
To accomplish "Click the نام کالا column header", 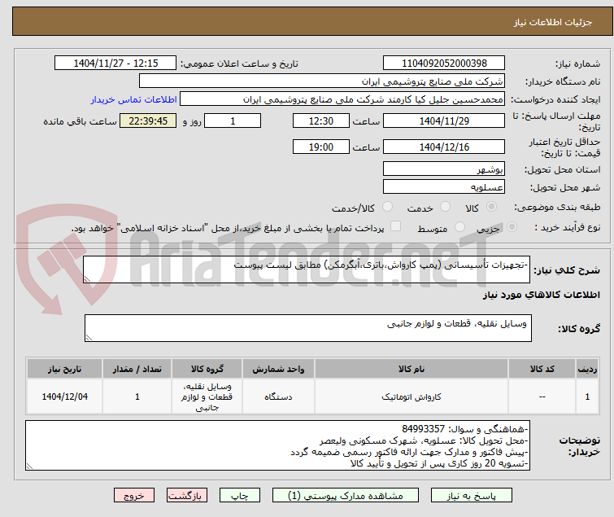I will [x=412, y=369].
